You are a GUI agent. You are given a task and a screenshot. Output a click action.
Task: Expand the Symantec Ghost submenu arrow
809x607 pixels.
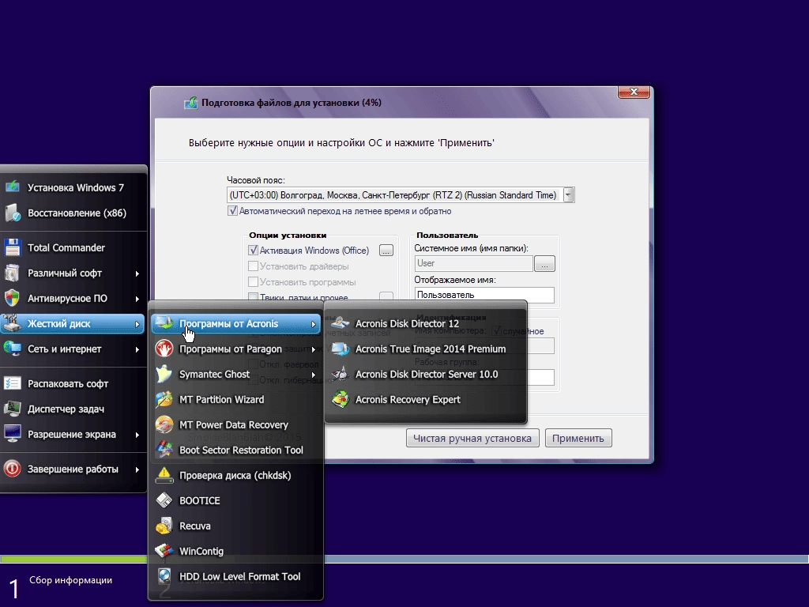tap(313, 374)
